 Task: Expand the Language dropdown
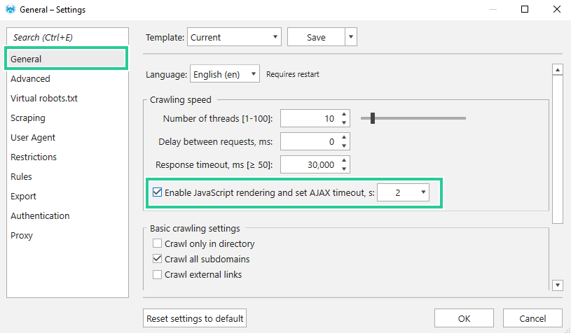[x=225, y=74]
